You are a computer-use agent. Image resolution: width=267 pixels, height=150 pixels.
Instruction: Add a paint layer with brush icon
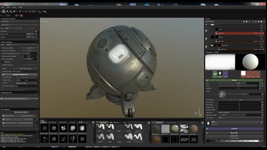(x=249, y=22)
